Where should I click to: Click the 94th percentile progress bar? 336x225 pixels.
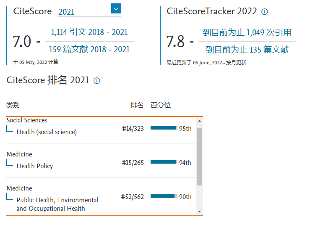point(164,162)
